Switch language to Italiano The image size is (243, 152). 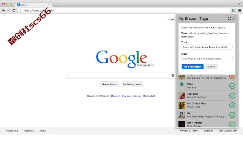pos(137,96)
